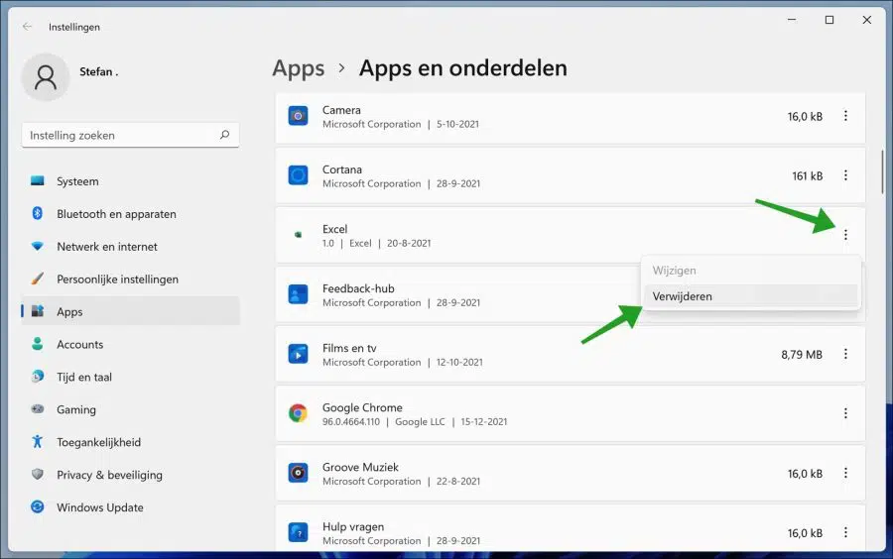Image resolution: width=893 pixels, height=559 pixels.
Task: Click the Cortana app name text
Action: click(x=342, y=169)
